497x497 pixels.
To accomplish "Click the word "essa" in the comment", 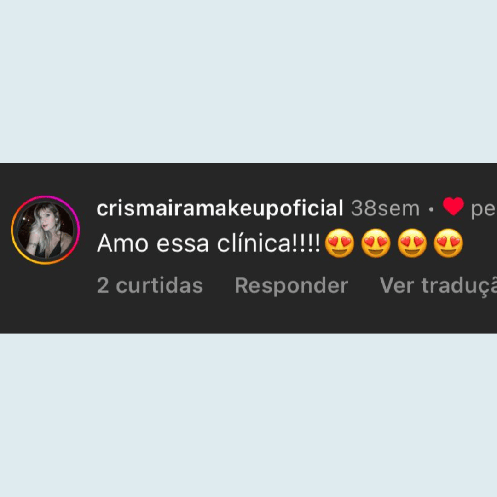I will [x=183, y=245].
